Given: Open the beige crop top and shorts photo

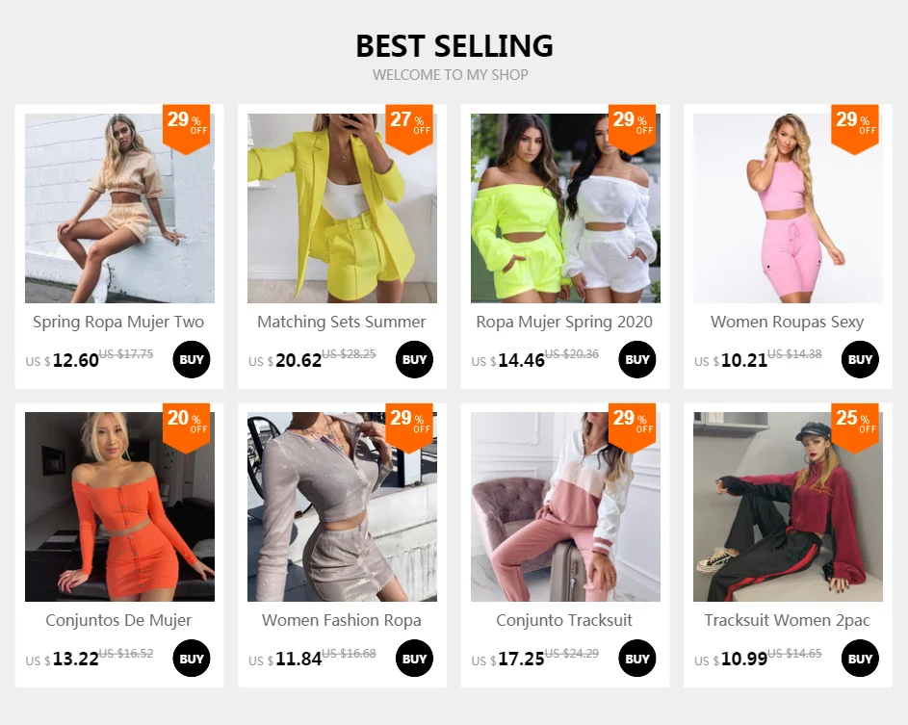Looking at the screenshot, I should click(x=119, y=208).
